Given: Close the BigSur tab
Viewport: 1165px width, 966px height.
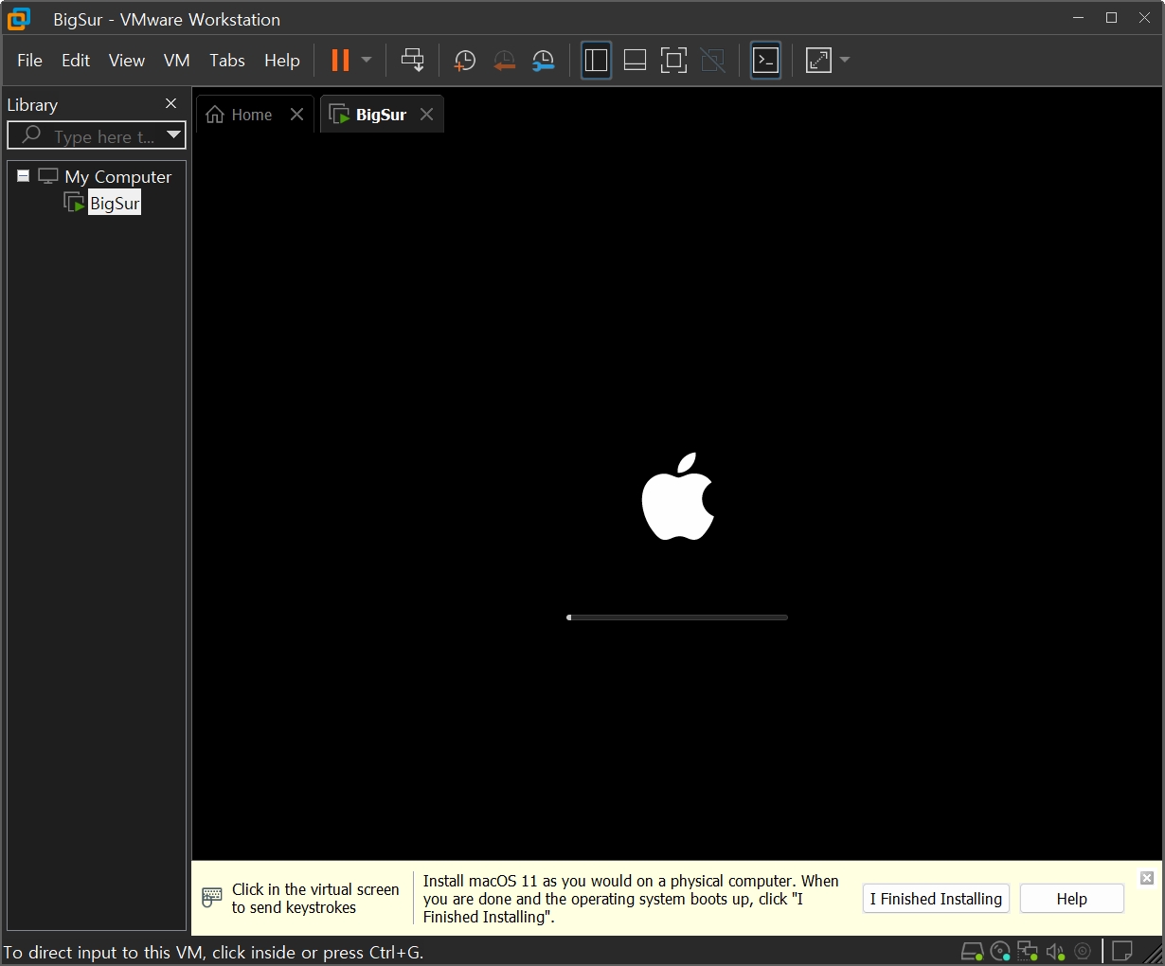Looking at the screenshot, I should point(427,115).
